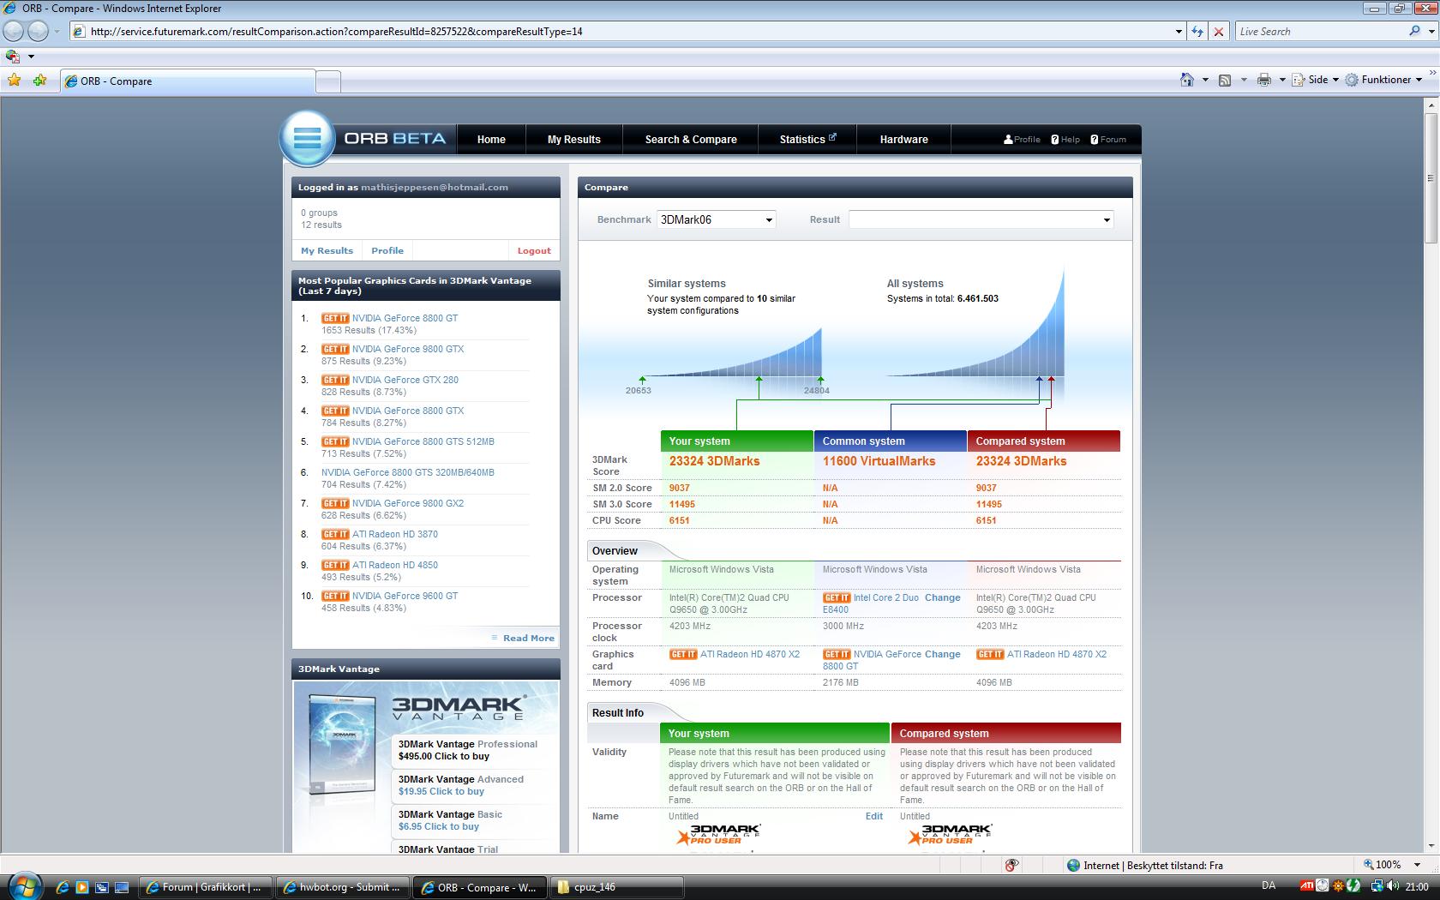Click the Print icon in IE toolbar

[x=1263, y=80]
